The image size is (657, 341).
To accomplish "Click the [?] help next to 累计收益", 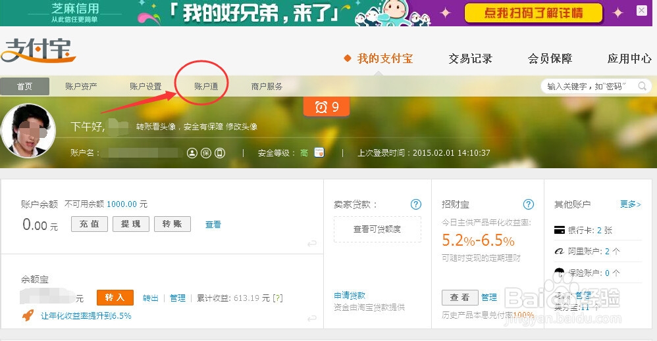I will point(277,298).
